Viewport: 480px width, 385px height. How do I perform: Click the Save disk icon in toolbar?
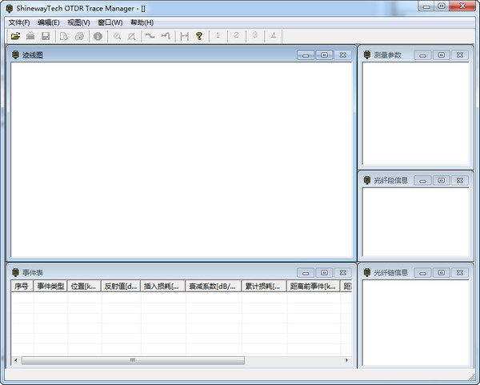click(46, 36)
